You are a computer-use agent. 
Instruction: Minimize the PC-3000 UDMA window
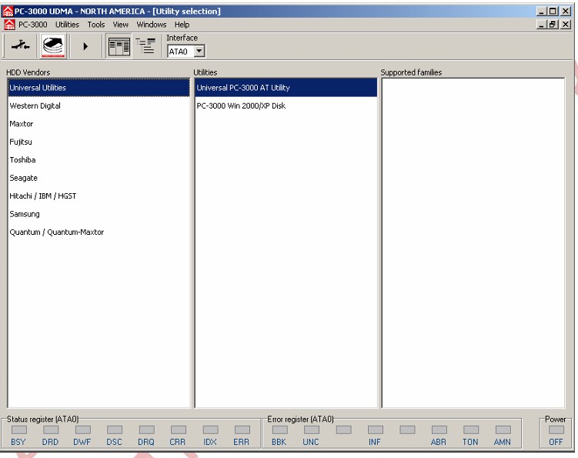coord(541,12)
